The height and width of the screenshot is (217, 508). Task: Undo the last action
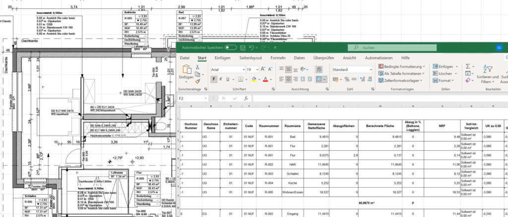pos(252,48)
